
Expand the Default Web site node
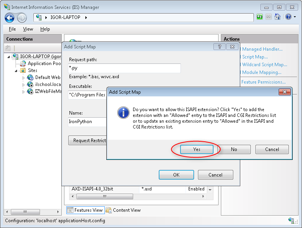tap(23, 78)
